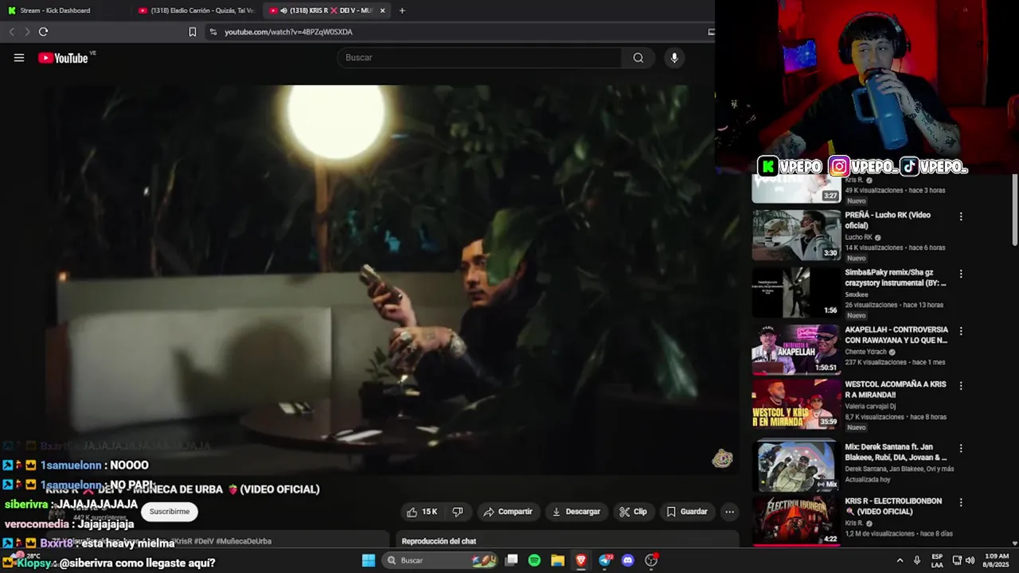Share video with Compartir button

point(508,512)
